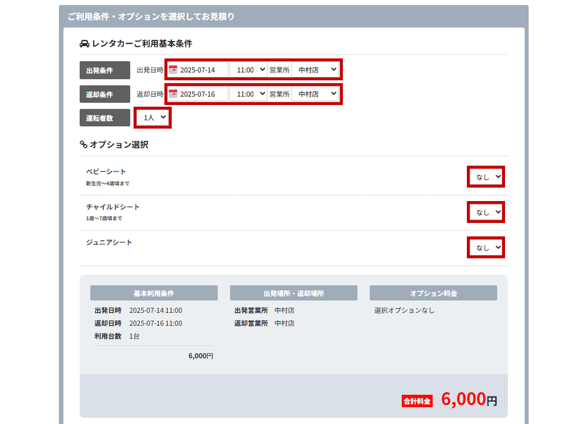The height and width of the screenshot is (424, 569).
Task: Open the 運転者数 dropdown showing 1人
Action: pyautogui.click(x=153, y=117)
